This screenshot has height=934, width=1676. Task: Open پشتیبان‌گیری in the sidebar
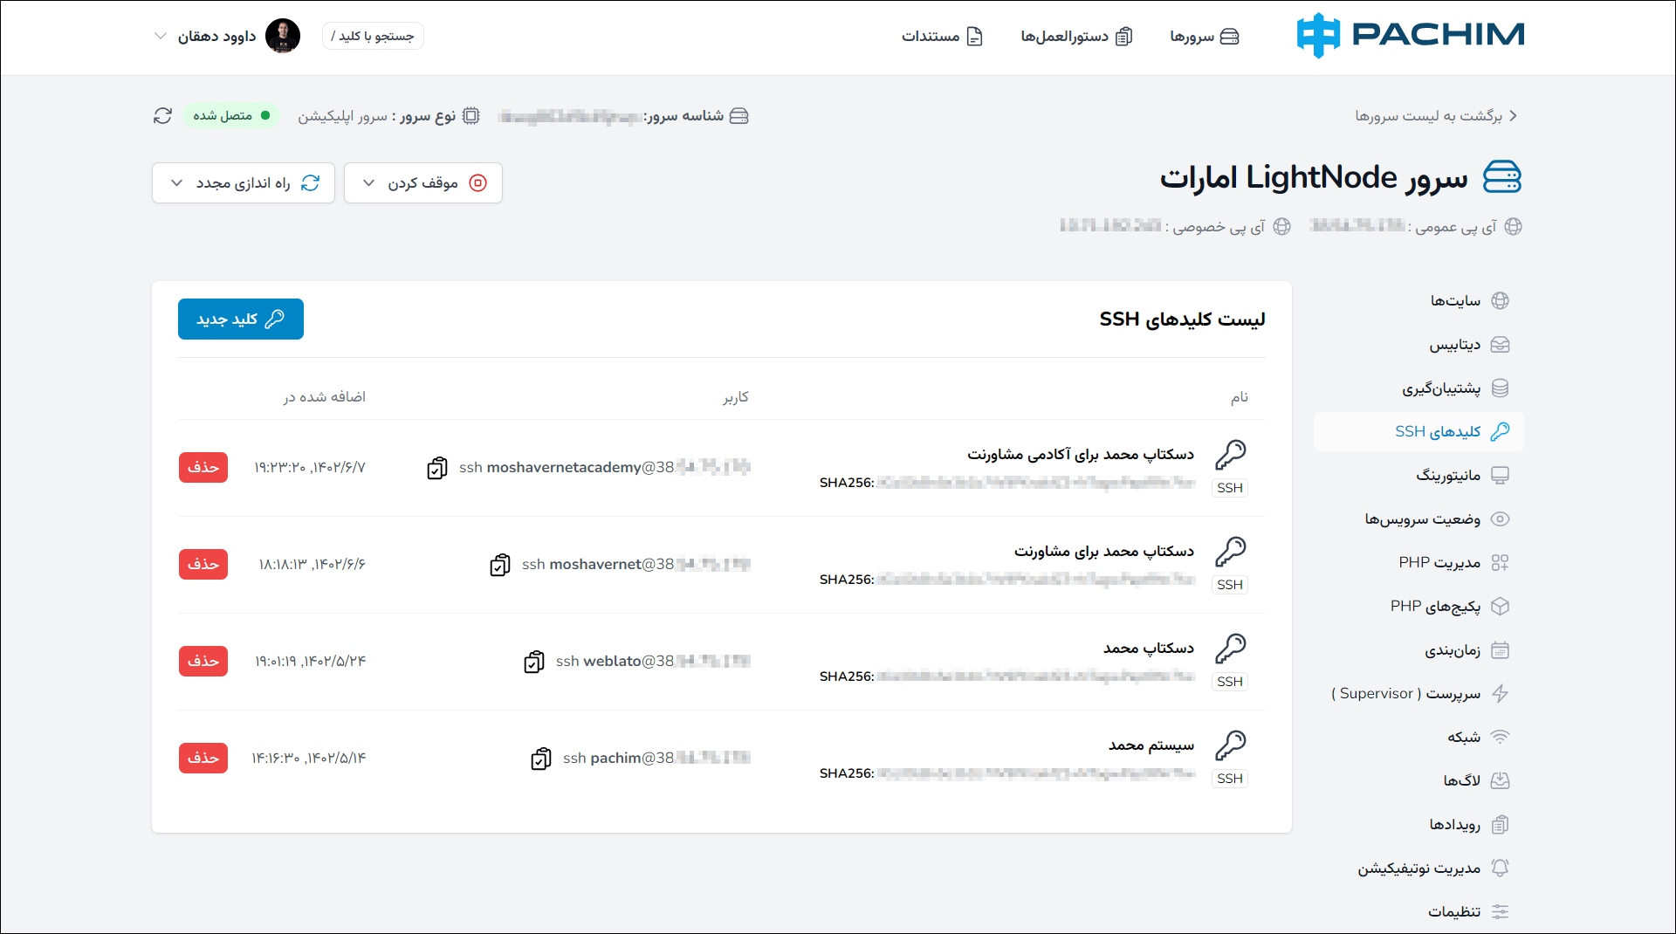(x=1419, y=388)
